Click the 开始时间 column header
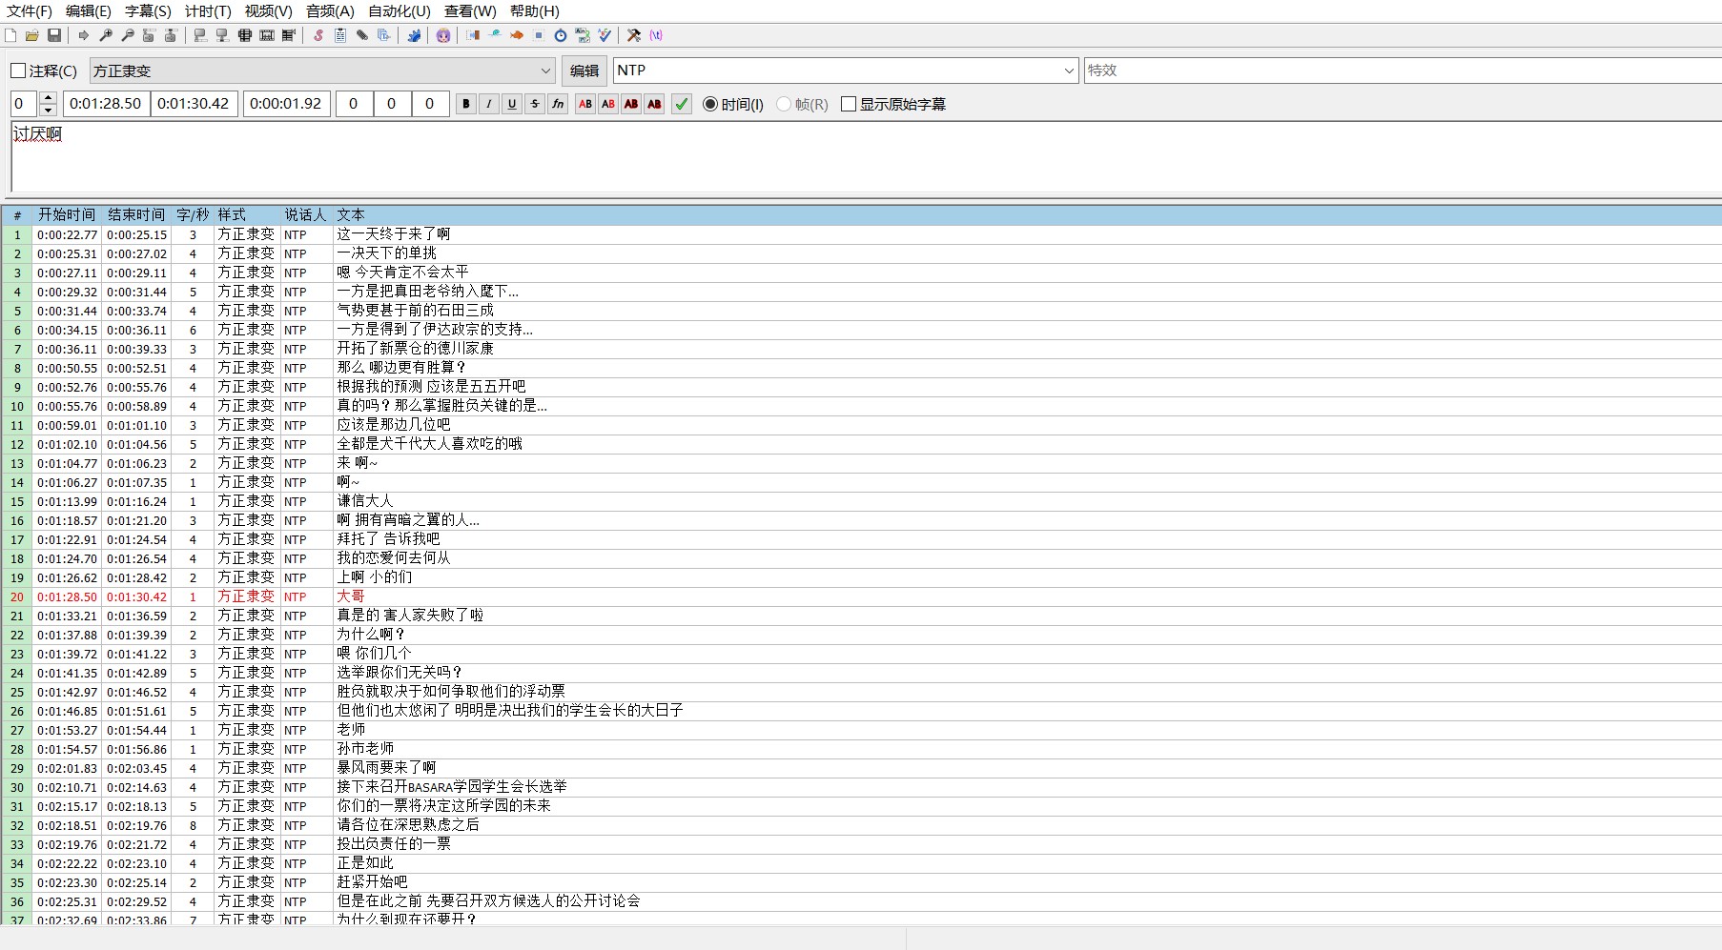The width and height of the screenshot is (1722, 950). [67, 215]
